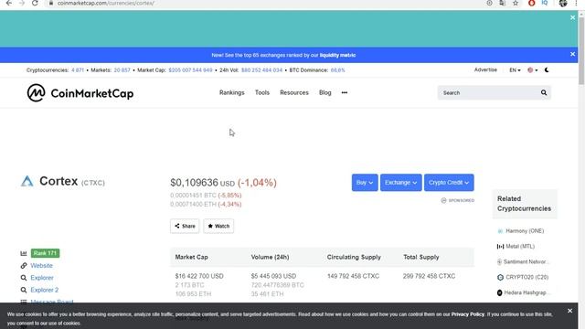Screen dimensions: 585x329
Task: Open Privacy Policy link in cookie bar
Action: [467, 314]
